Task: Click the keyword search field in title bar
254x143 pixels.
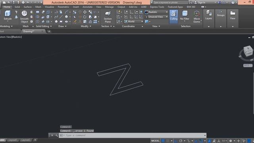Action: [x=170, y=2]
